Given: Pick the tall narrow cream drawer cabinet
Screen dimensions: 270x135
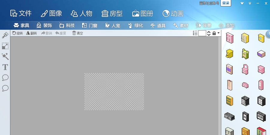Looking at the screenshot, I should point(230,85).
